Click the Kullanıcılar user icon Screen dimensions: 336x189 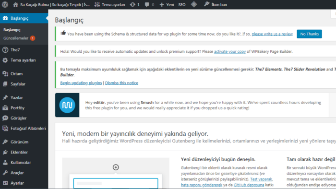tap(5, 163)
